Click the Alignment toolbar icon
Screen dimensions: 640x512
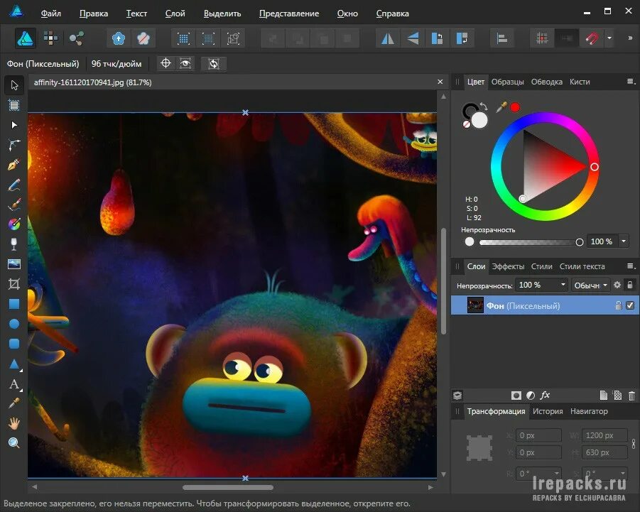tap(501, 39)
